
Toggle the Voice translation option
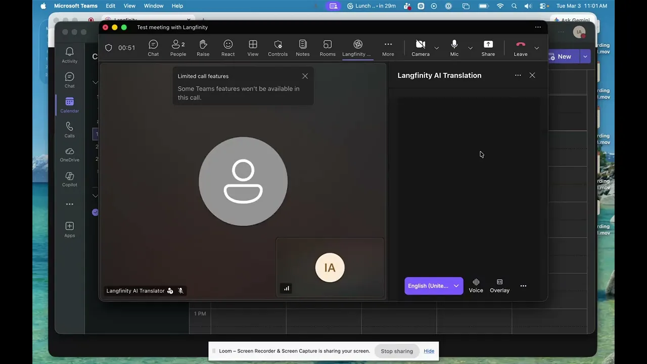pyautogui.click(x=476, y=286)
